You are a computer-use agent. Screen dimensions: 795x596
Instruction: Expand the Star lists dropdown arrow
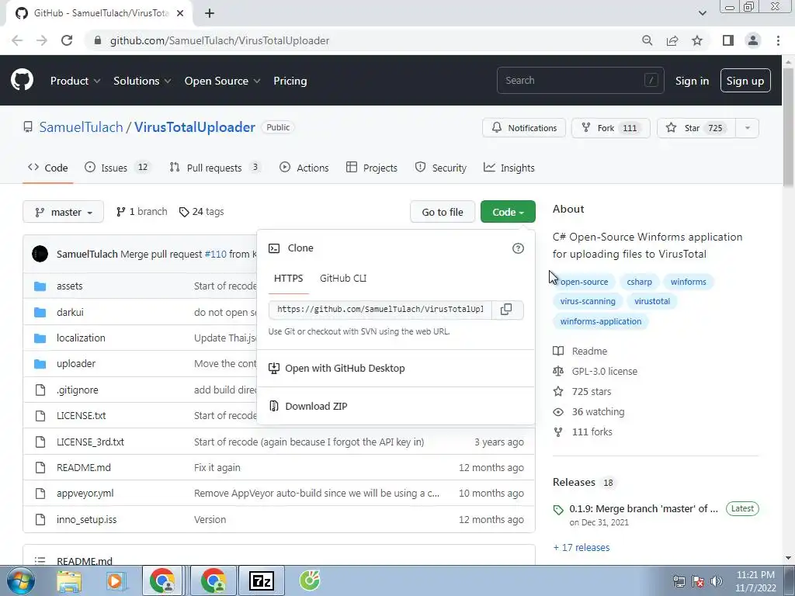pos(748,128)
